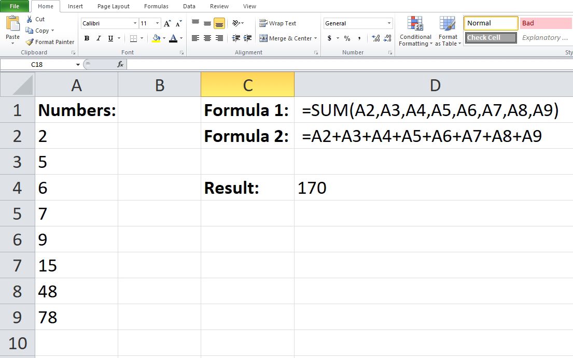573x358 pixels.
Task: Apply the Bad cell style
Action: (544, 23)
